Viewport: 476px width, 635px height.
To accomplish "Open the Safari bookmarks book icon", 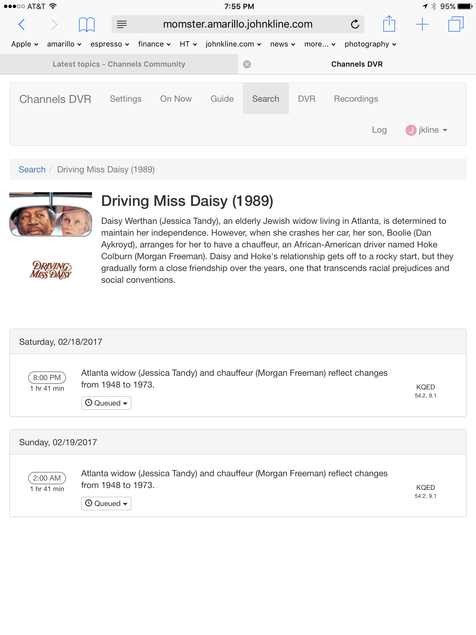I will [86, 24].
